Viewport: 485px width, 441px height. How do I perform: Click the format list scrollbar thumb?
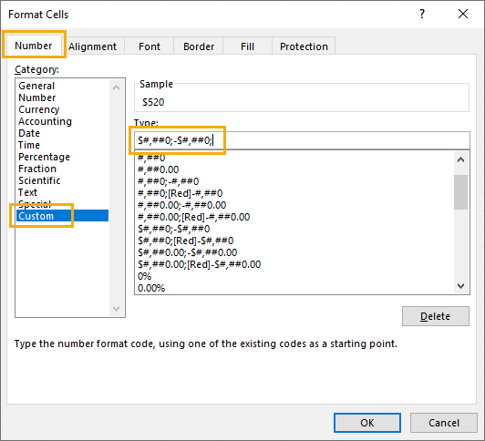pyautogui.click(x=461, y=192)
